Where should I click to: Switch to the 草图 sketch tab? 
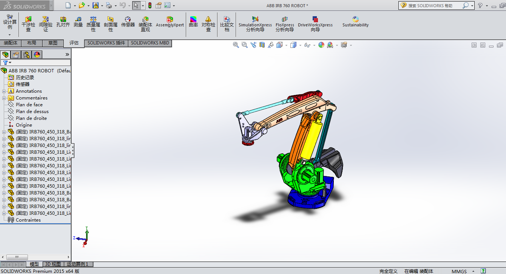click(53, 43)
